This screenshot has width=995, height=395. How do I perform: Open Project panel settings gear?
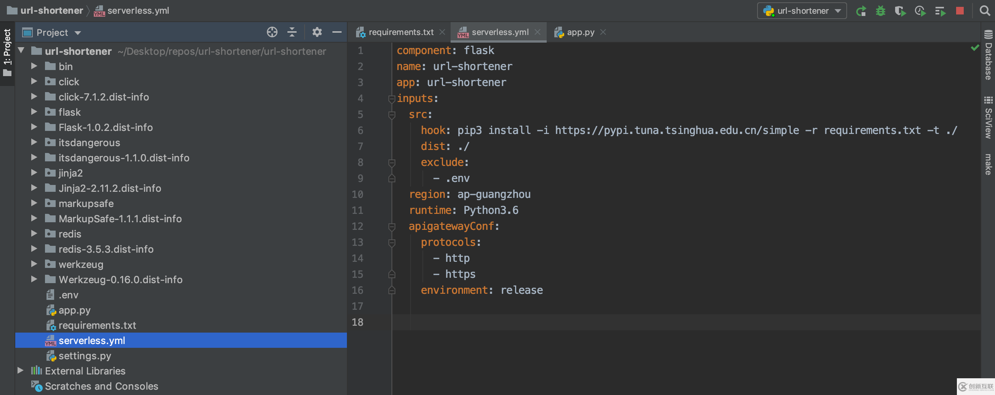317,32
